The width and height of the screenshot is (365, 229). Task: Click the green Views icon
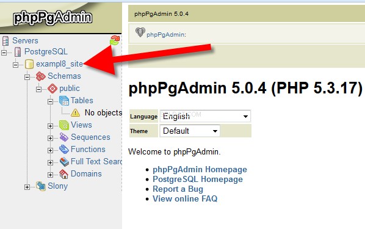(64, 125)
